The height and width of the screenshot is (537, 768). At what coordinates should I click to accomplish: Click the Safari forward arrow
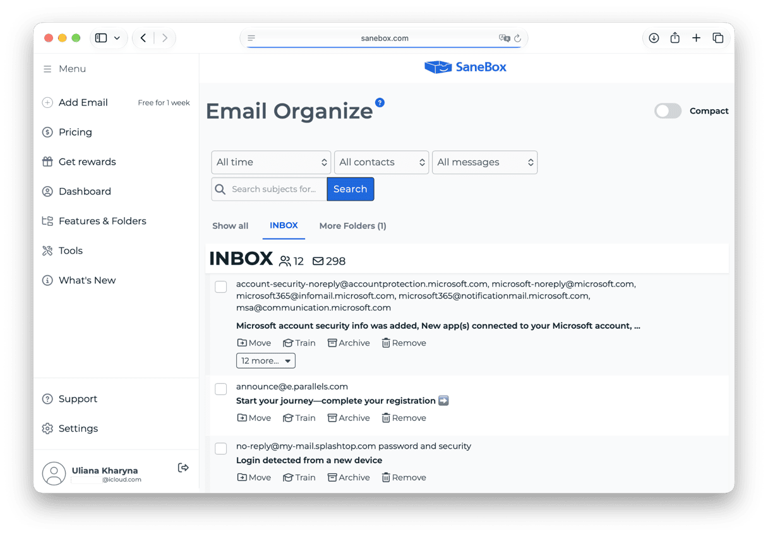coord(165,38)
